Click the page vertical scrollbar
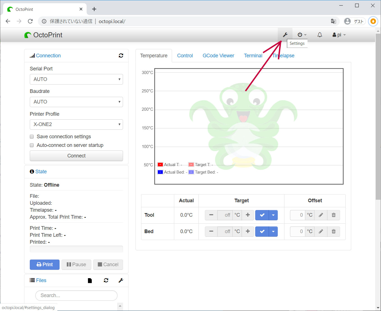 pos(378,116)
